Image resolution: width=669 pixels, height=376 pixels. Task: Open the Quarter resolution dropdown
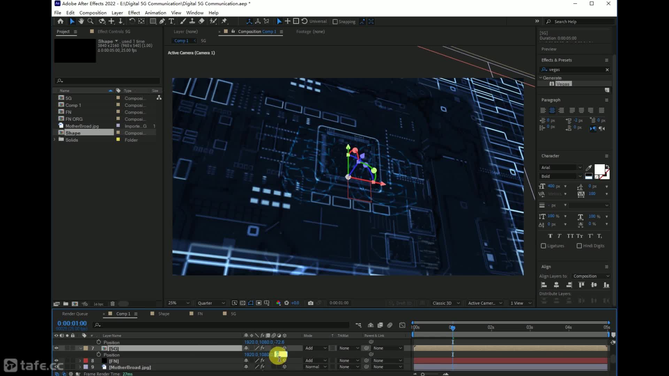(x=211, y=303)
